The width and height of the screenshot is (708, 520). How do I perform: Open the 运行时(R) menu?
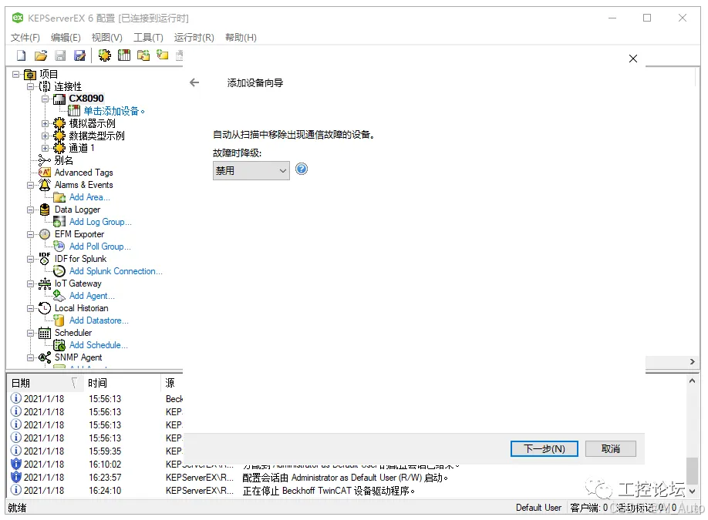(194, 38)
